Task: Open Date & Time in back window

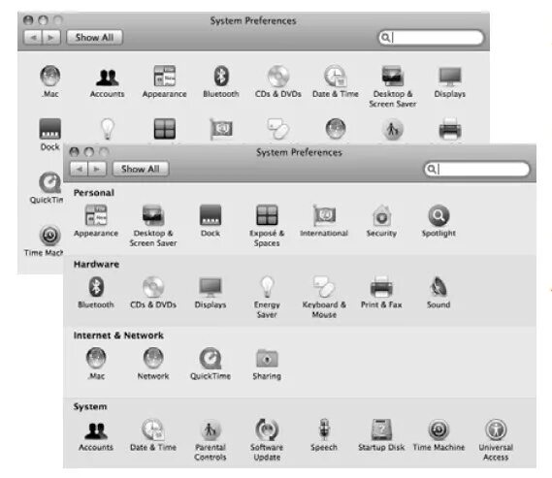Action: point(336,81)
